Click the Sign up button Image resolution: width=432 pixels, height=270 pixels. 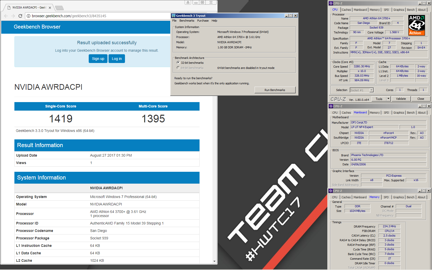[x=98, y=59]
